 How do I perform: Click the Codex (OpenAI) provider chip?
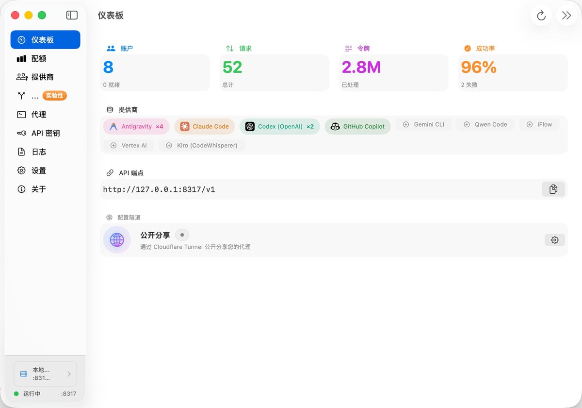(279, 127)
